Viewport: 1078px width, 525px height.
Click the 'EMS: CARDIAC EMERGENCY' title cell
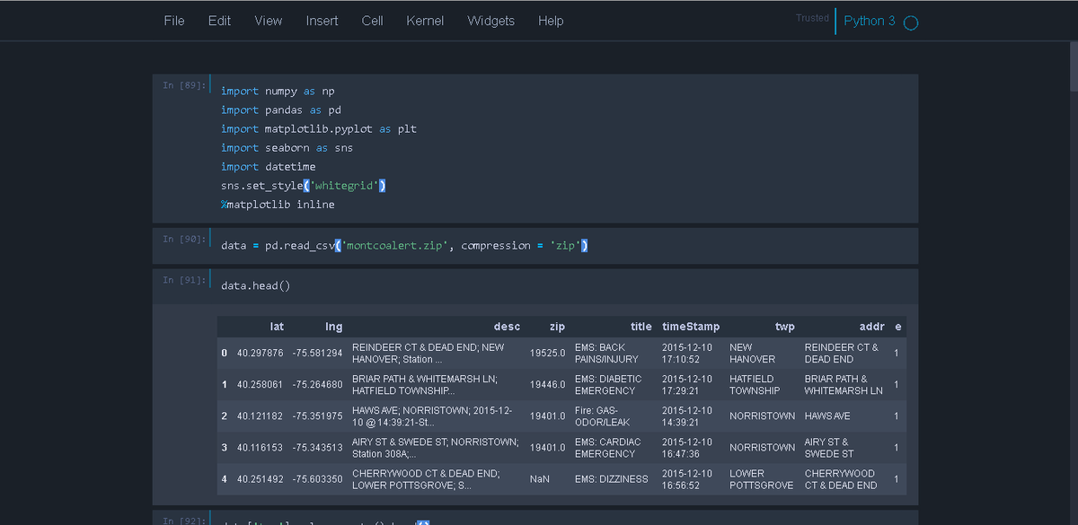pyautogui.click(x=608, y=448)
